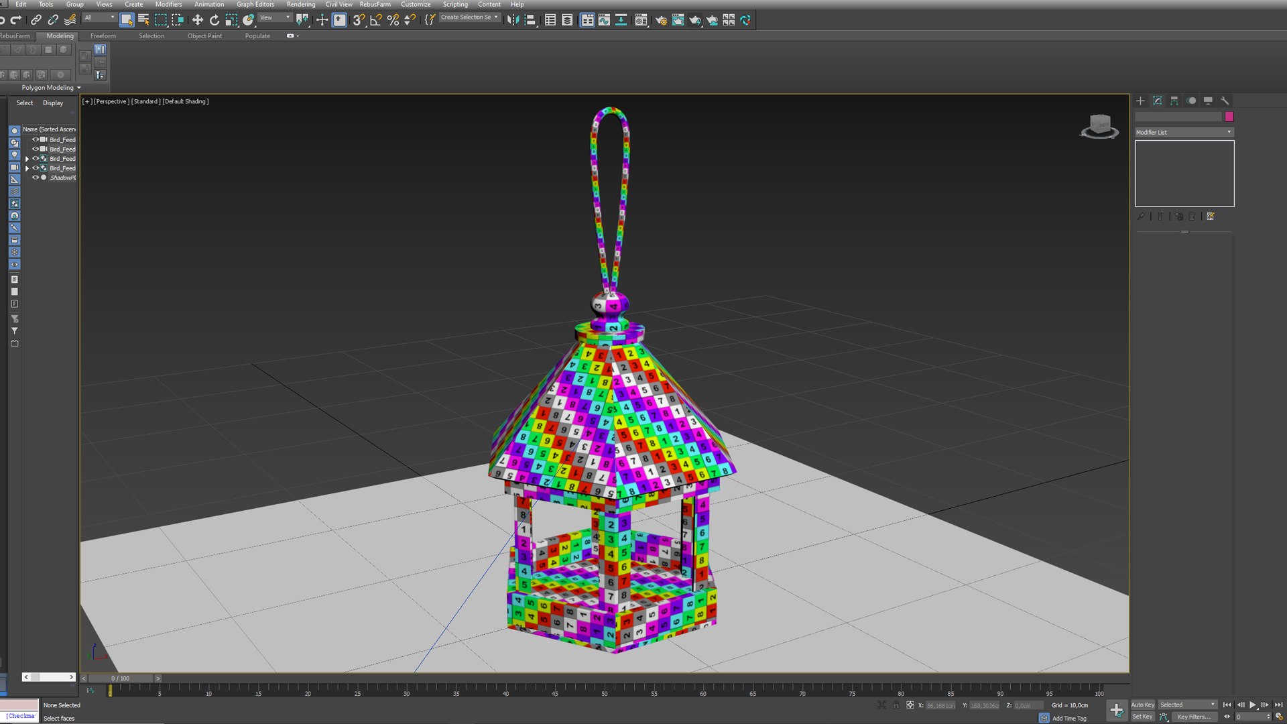Open the Modifier List dropdown
Image resolution: width=1287 pixels, height=724 pixels.
(1184, 132)
